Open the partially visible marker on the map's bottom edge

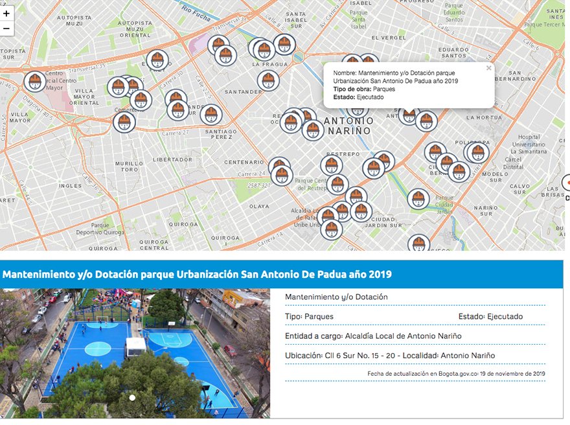[x=419, y=243]
